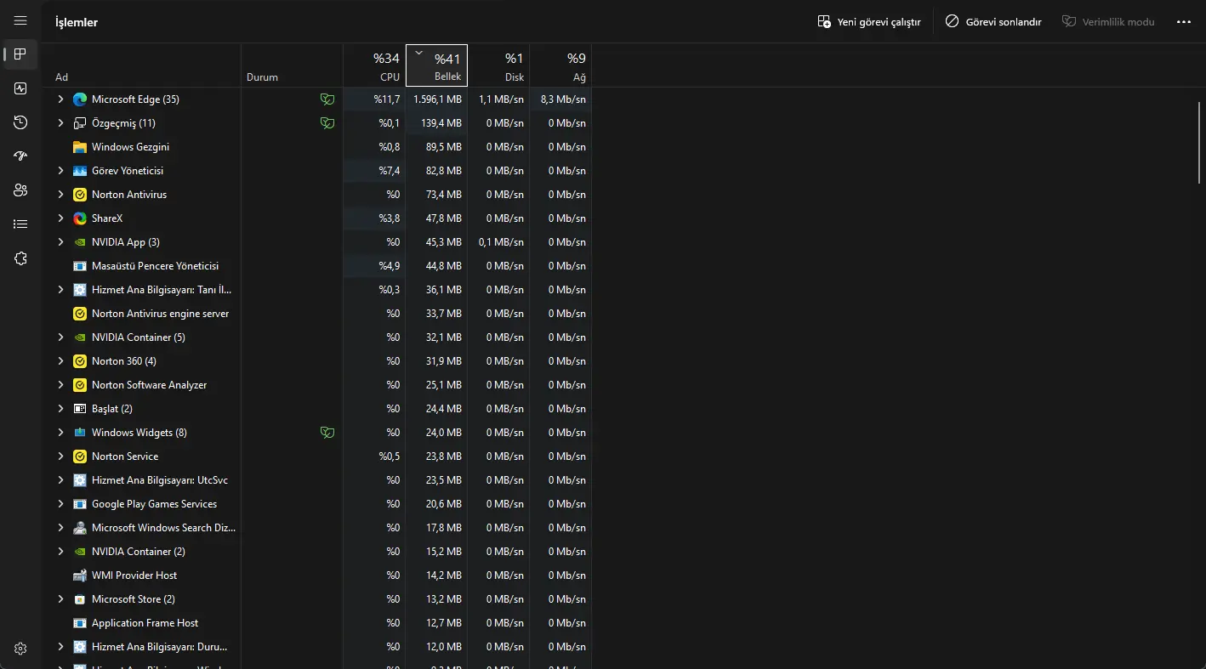Screen dimensions: 1206x669
Task: Sort by the Durum column header
Action: [292, 65]
